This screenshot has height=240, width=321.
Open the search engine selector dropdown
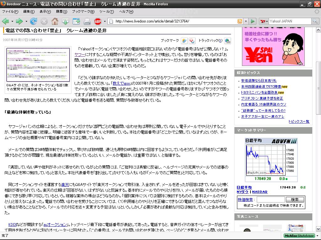point(267,21)
